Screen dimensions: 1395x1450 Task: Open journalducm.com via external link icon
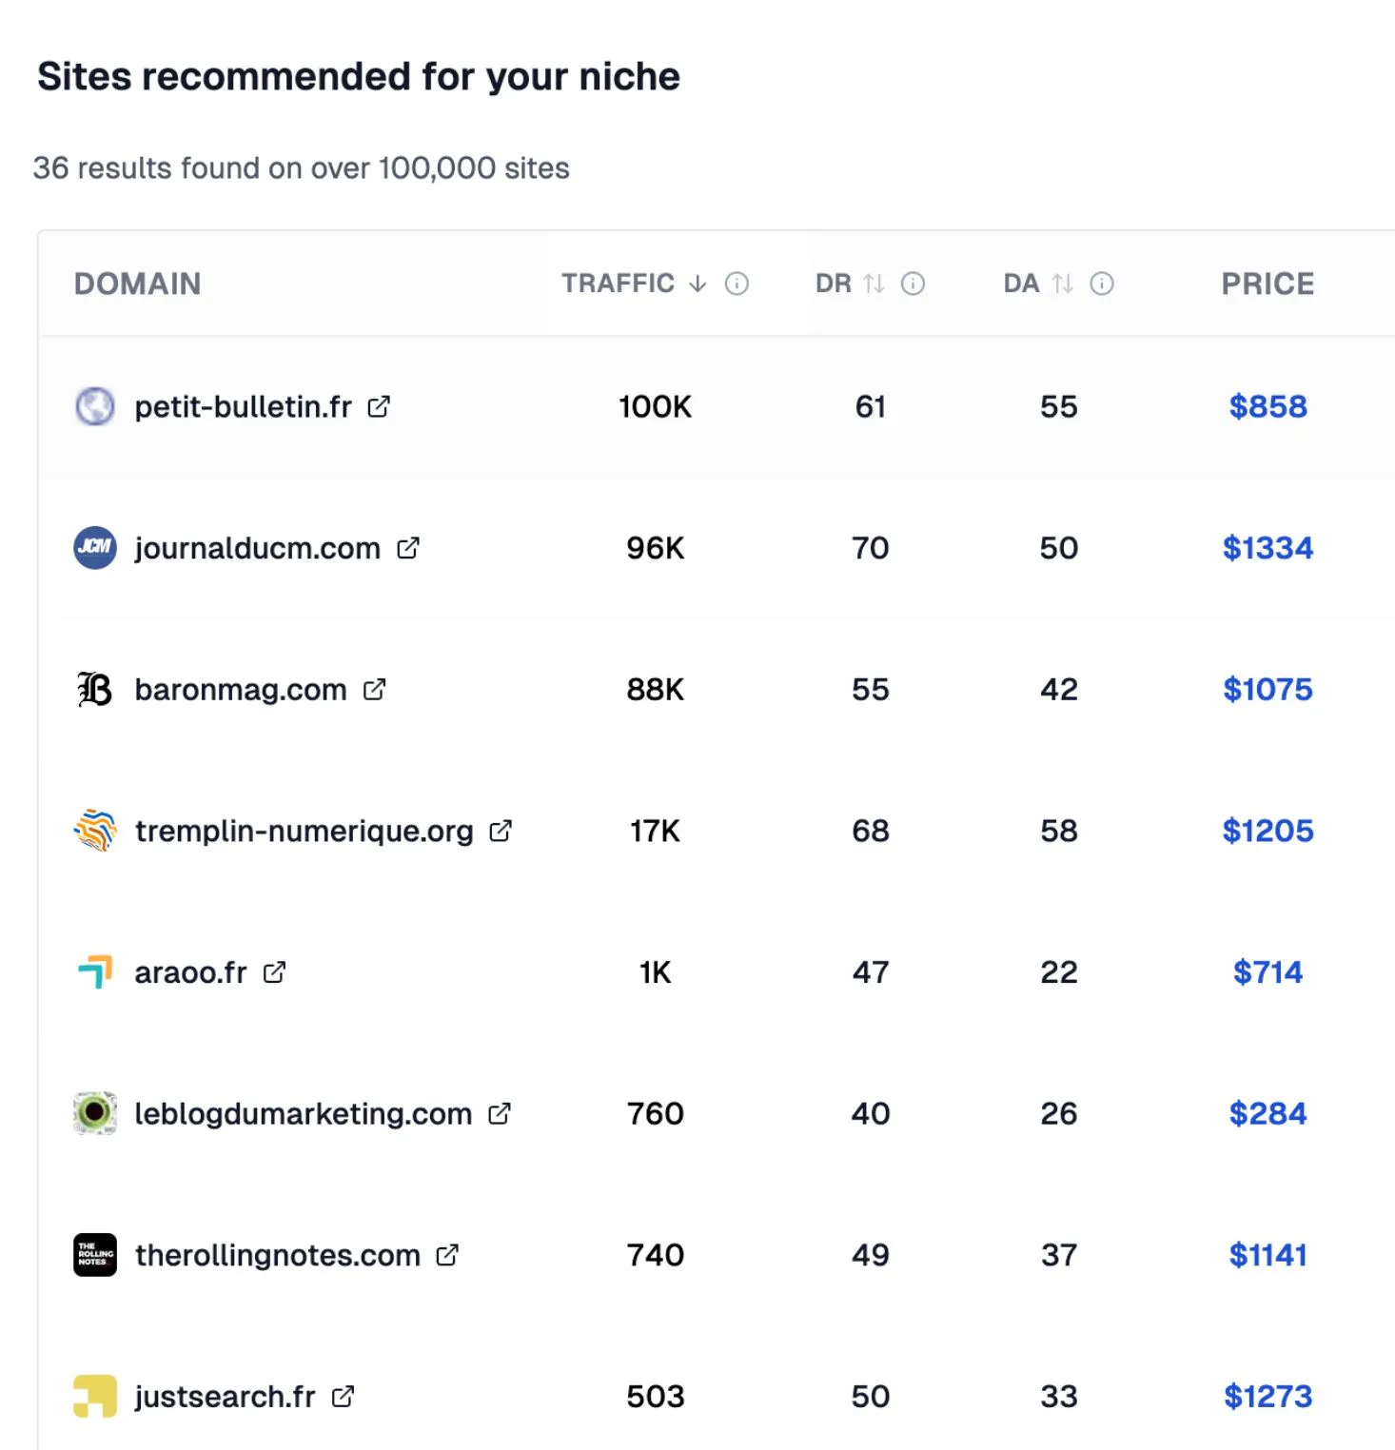409,547
